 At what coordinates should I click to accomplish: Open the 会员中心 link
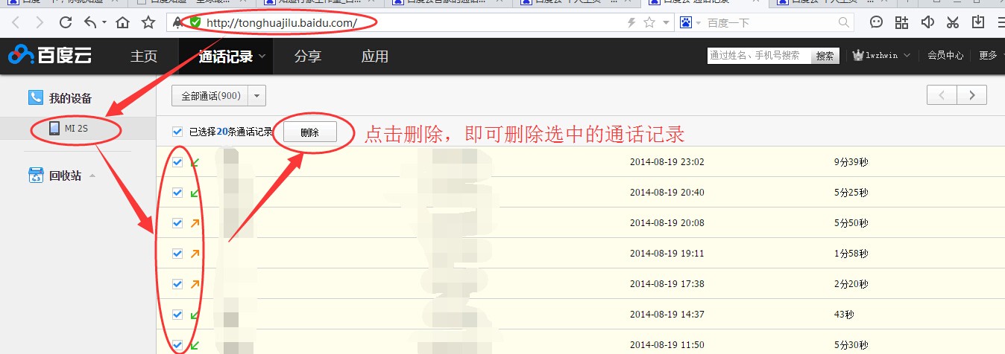(945, 55)
